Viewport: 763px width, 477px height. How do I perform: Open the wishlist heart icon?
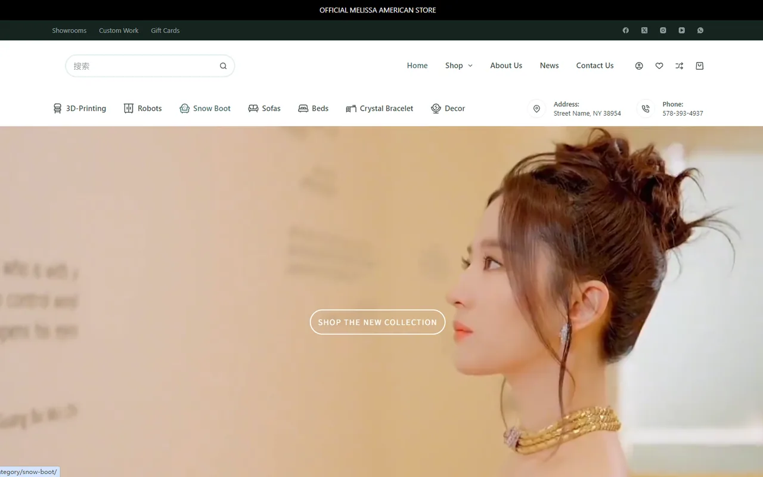659,66
